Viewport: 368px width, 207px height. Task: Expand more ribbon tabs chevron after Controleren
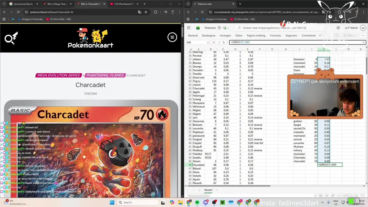(x=320, y=36)
